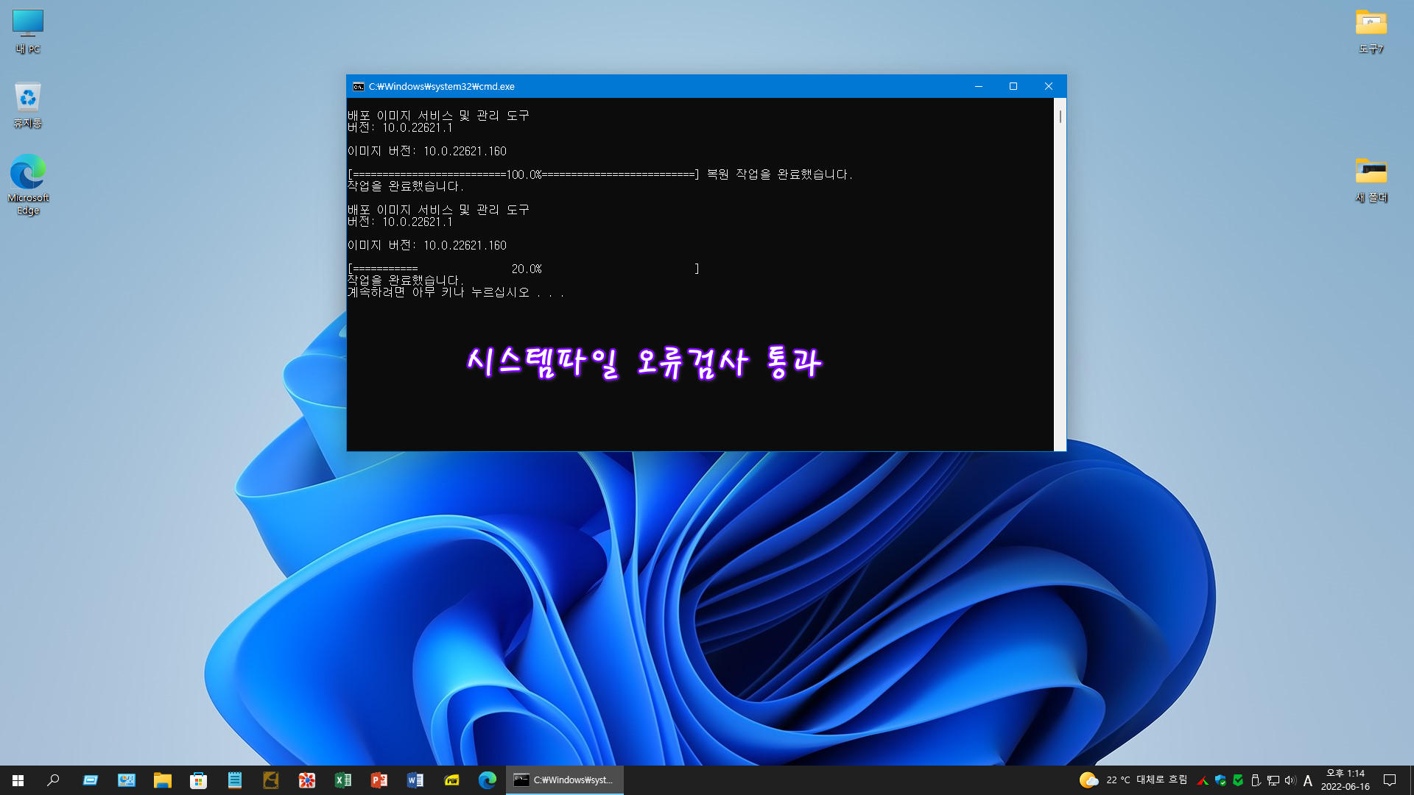Open cmd window system menu icon
1414x795 pixels.
[x=359, y=87]
